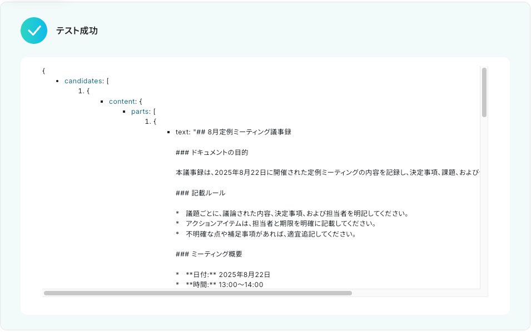Image resolution: width=531 pixels, height=332 pixels.
Task: Click the ドキュメントの目的 heading line
Action: pos(212,153)
